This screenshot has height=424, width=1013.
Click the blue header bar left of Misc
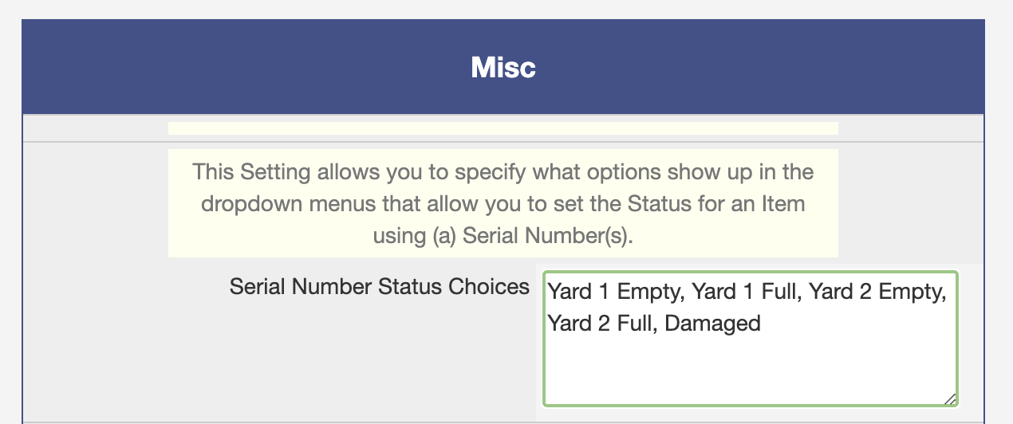(x=239, y=68)
